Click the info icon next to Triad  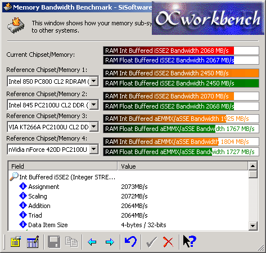tap(23, 215)
